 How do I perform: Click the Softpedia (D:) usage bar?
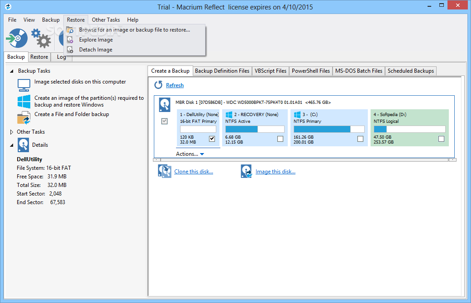tap(409, 129)
